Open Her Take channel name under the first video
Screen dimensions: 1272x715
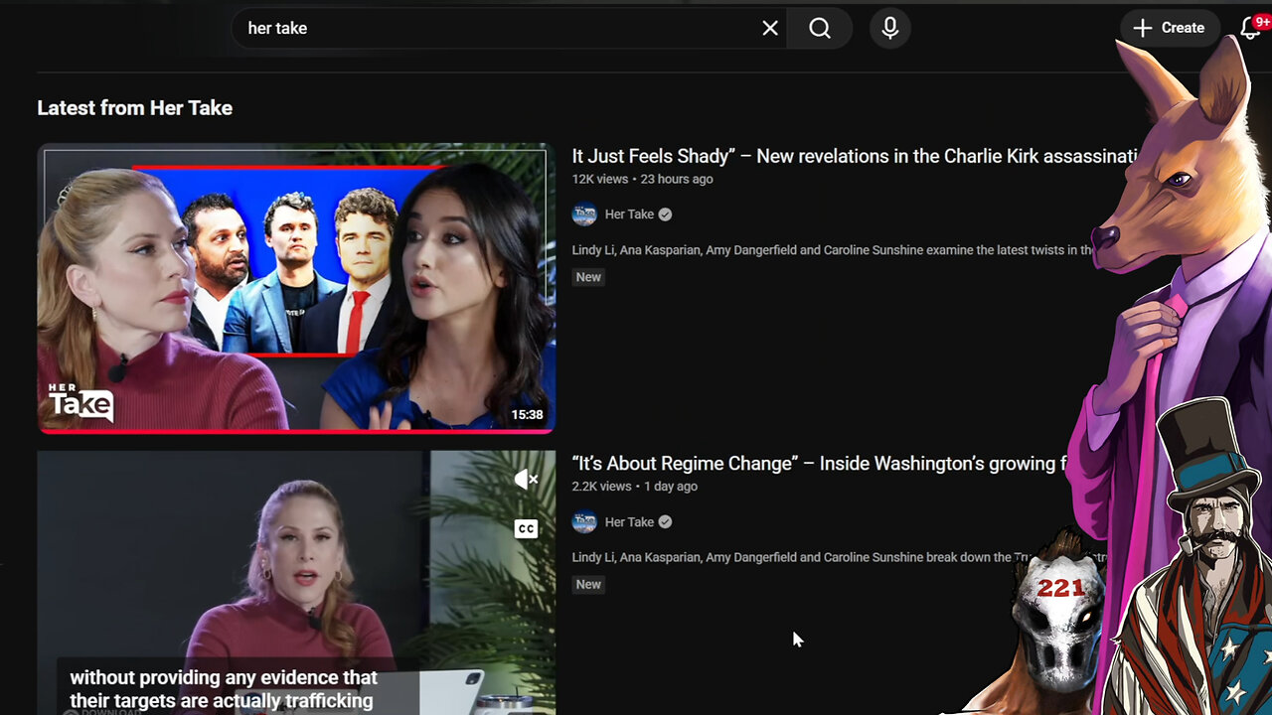pos(629,214)
